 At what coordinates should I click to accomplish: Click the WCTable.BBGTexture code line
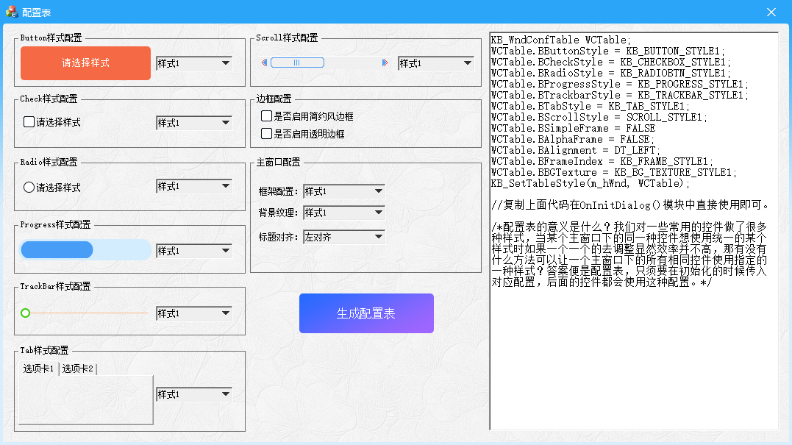(614, 172)
